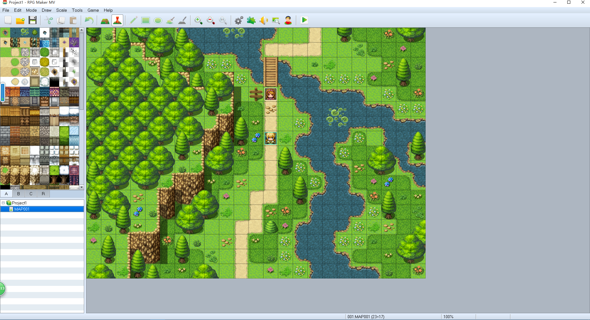
Task: Select the Rectangle drawing tool
Action: [x=146, y=20]
